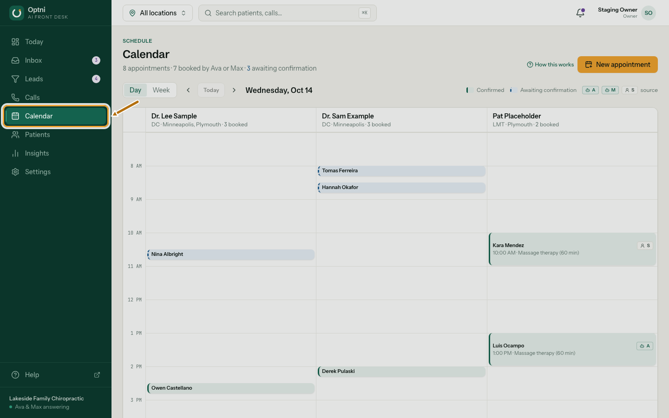Viewport: 669px width, 418px height.
Task: Click the SO user avatar
Action: pyautogui.click(x=649, y=13)
